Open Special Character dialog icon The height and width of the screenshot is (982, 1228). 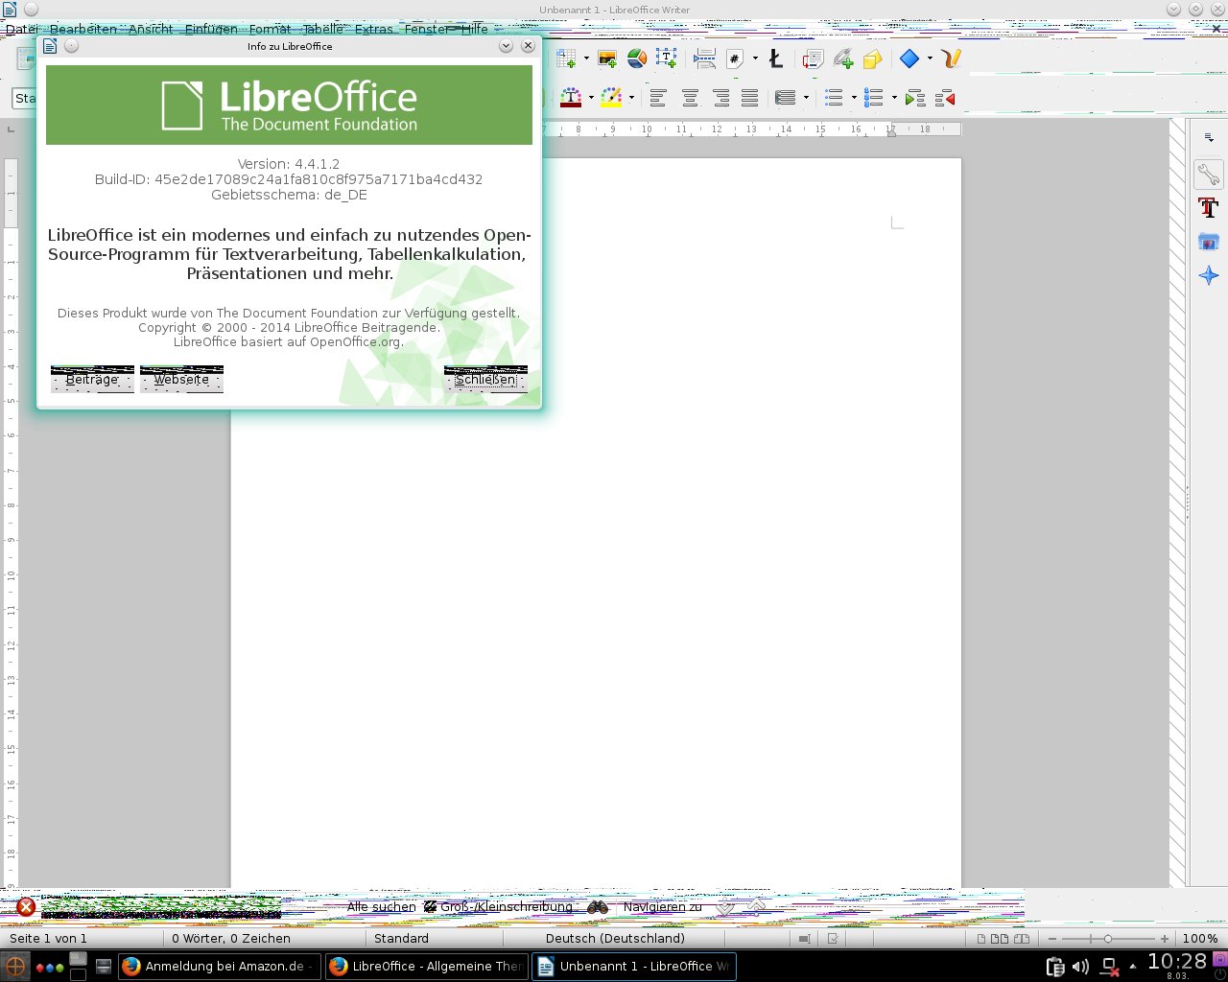click(x=776, y=58)
